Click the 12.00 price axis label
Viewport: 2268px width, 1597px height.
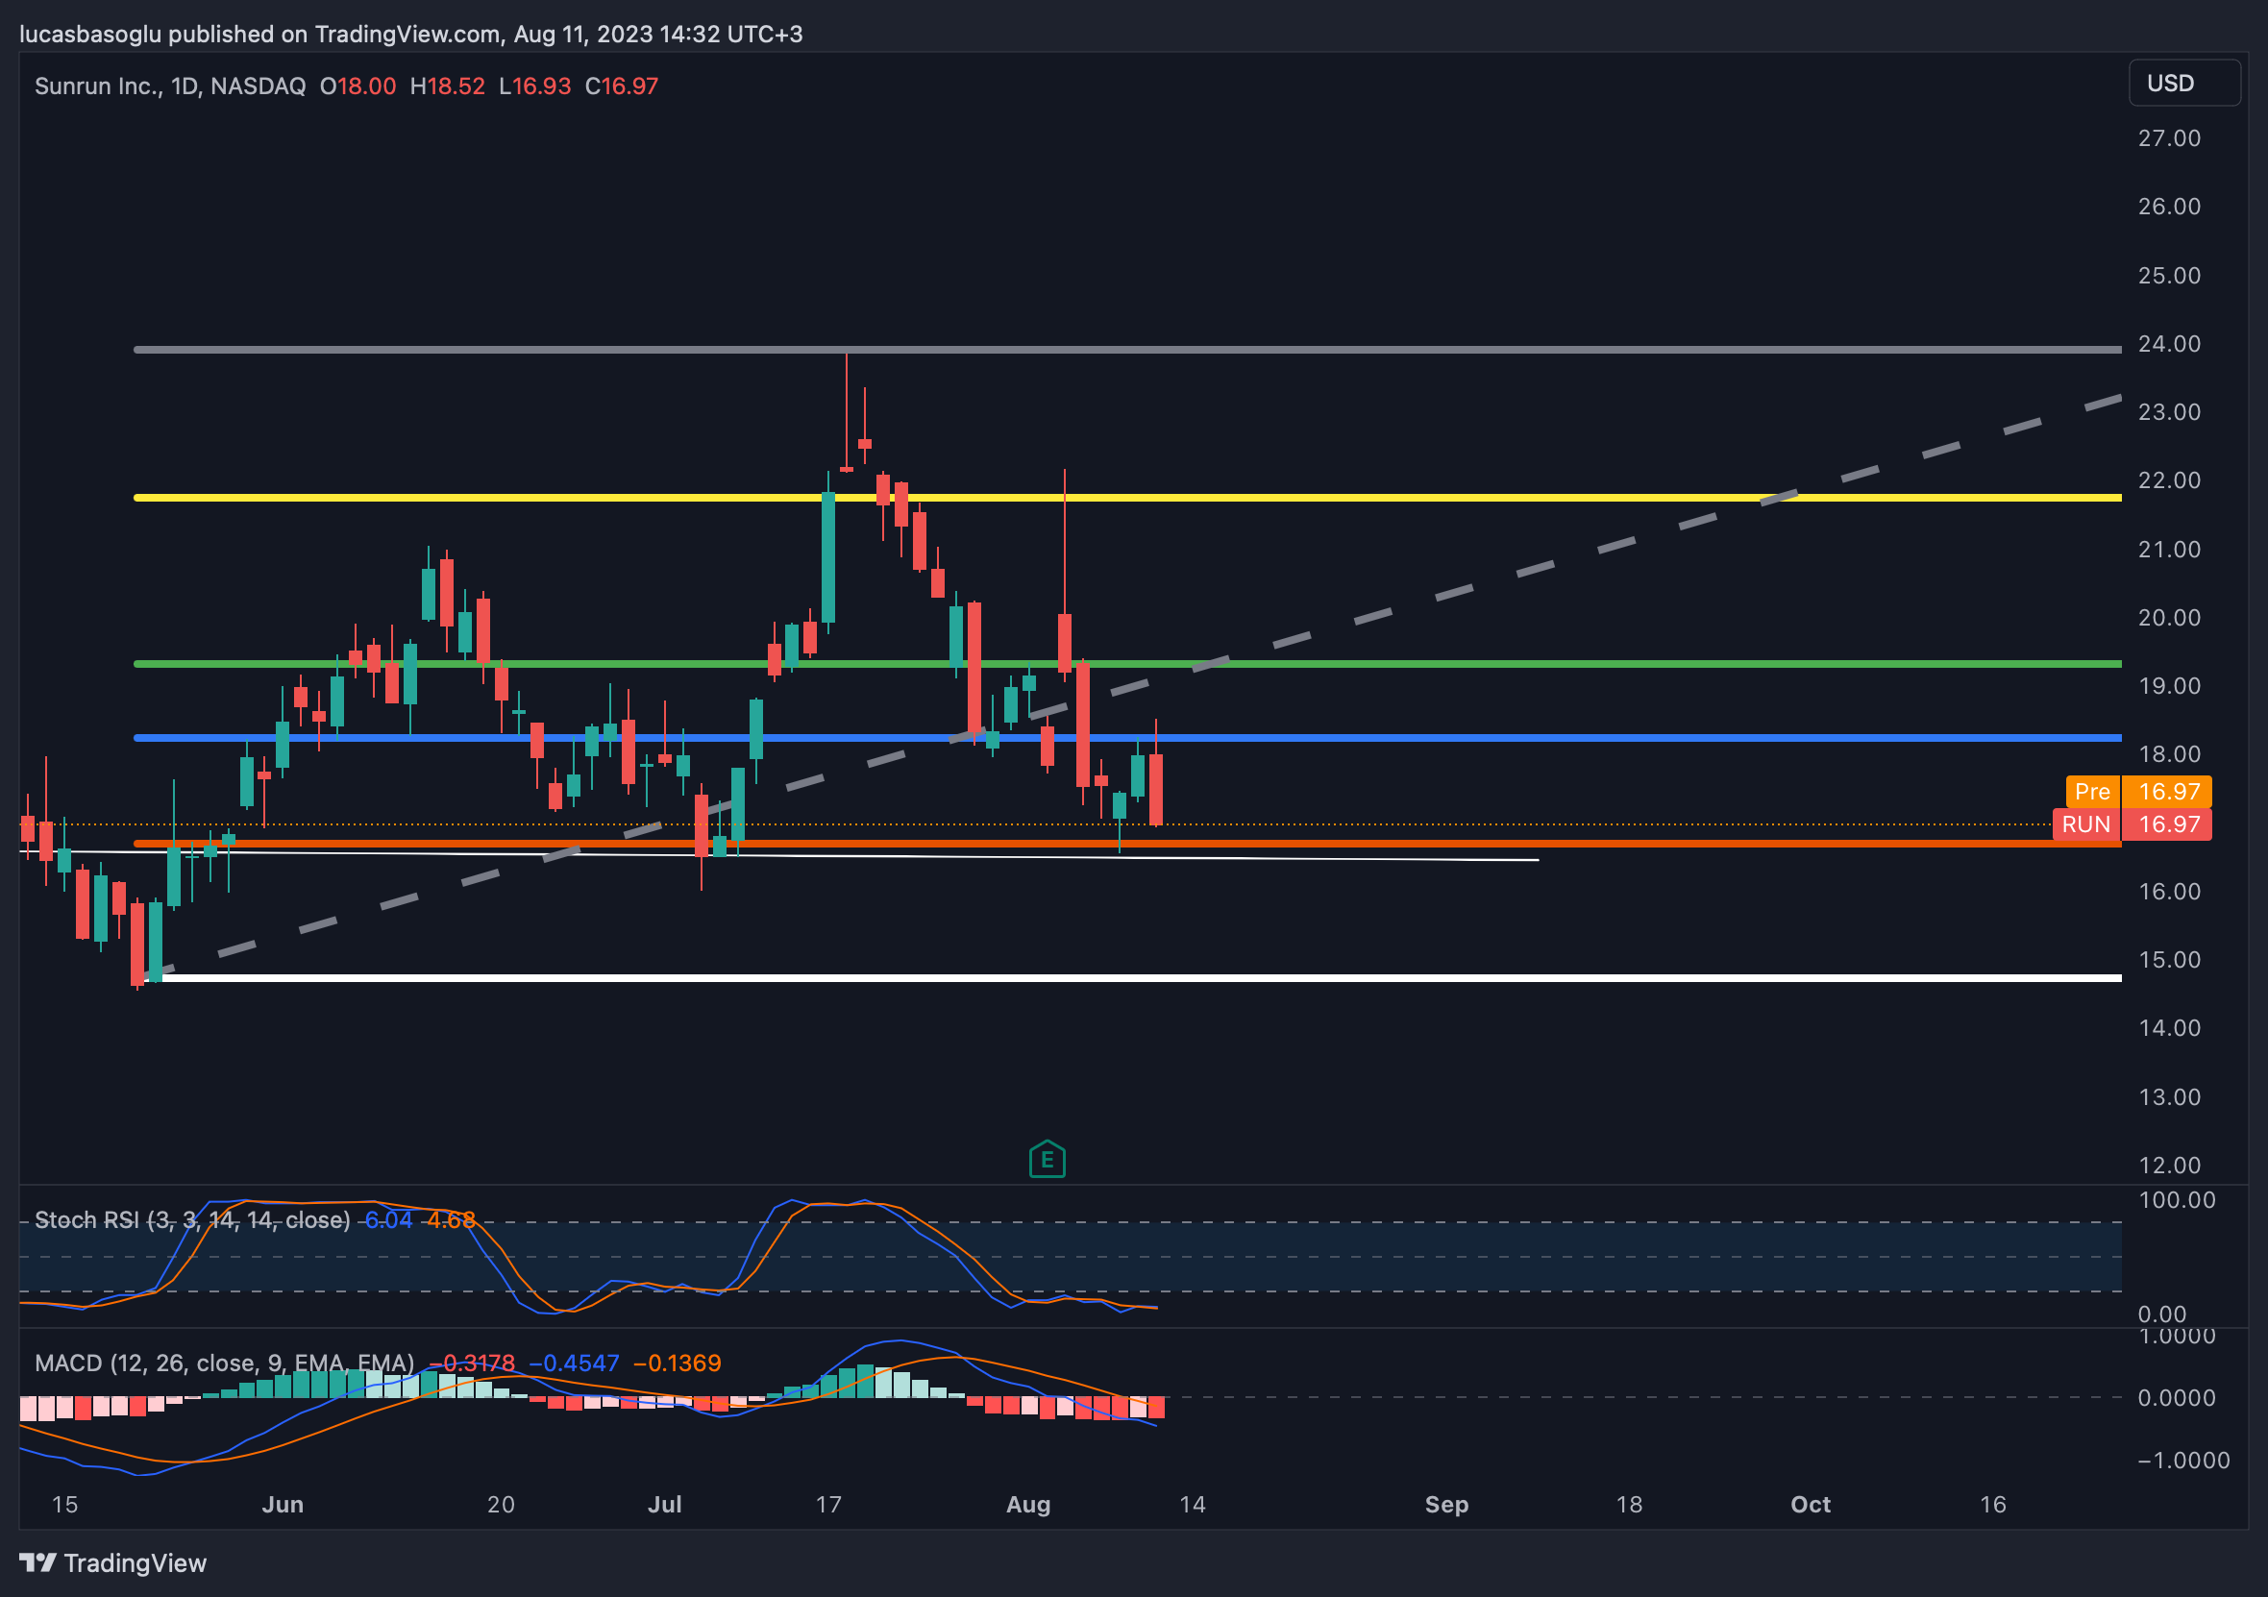tap(2169, 1166)
